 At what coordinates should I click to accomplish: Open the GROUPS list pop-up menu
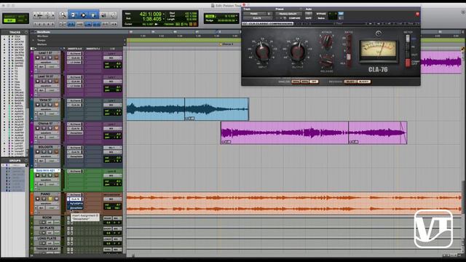point(26,161)
